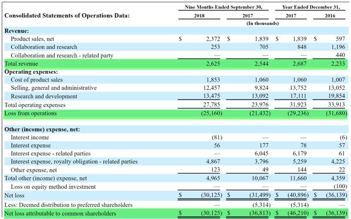Viewport: 351px width, 219px height.
Task: Select 'Less: Deemed distribution to preferred shareholders' label
Action: [x=69, y=205]
